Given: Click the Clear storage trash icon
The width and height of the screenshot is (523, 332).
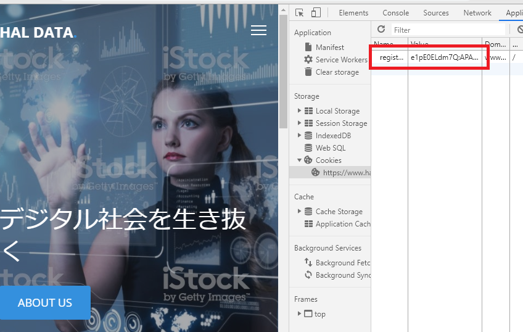Looking at the screenshot, I should (308, 72).
